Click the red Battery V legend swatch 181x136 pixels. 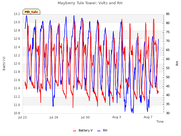click(75, 131)
